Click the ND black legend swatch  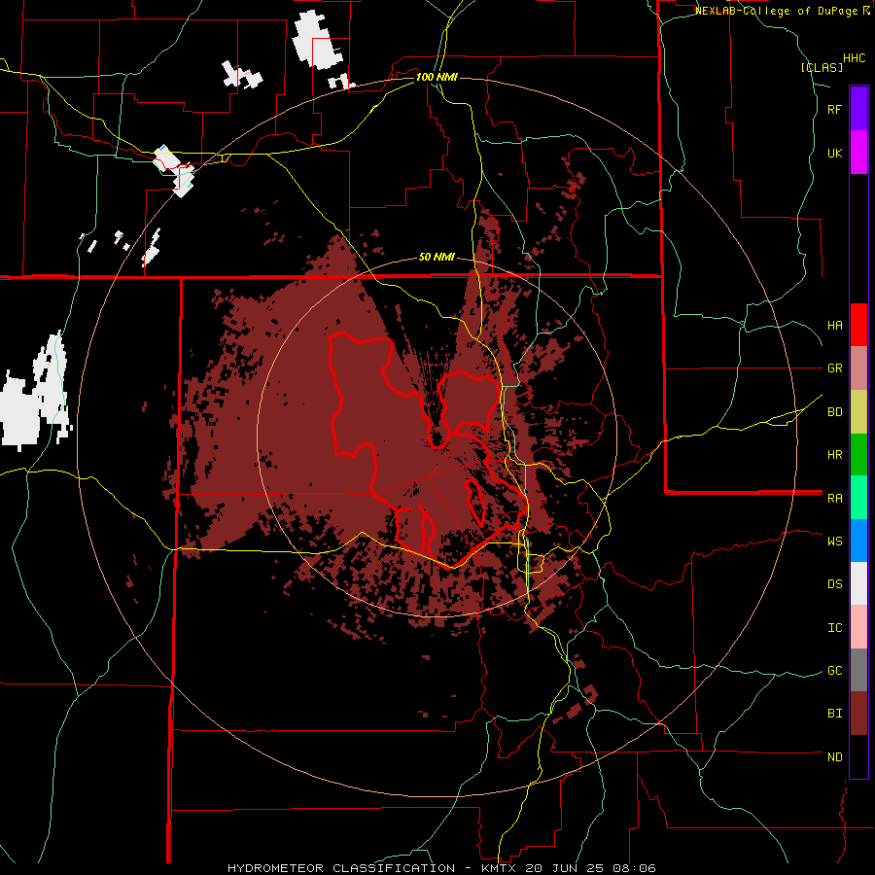pyautogui.click(x=858, y=756)
